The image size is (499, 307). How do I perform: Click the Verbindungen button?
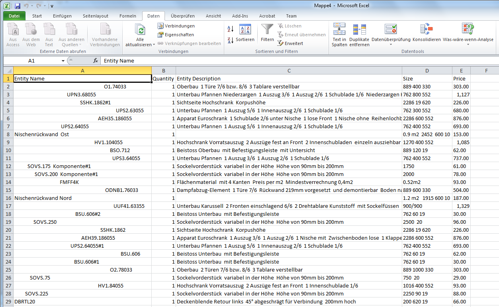pyautogui.click(x=176, y=26)
